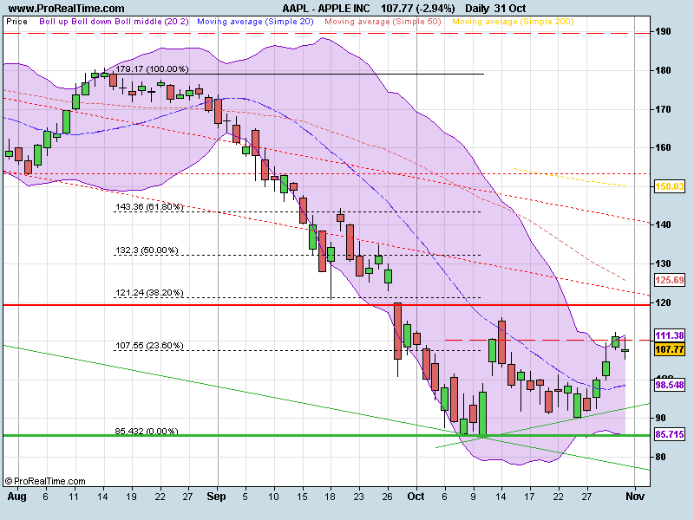Click the www.ProRealTime.com header link

(x=67, y=8)
